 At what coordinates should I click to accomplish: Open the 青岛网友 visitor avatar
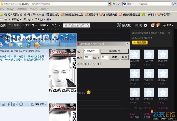point(135,54)
